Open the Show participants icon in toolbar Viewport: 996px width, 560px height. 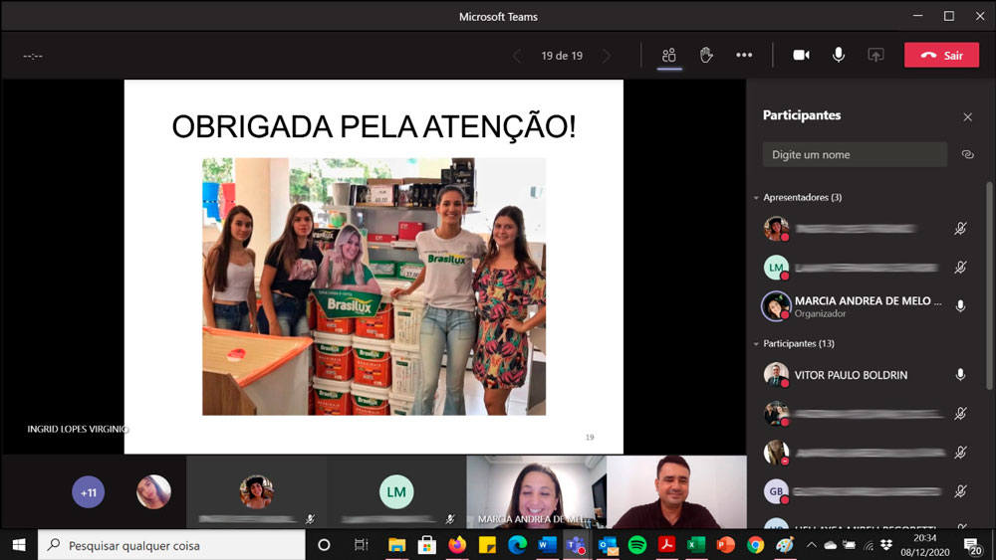(x=669, y=55)
